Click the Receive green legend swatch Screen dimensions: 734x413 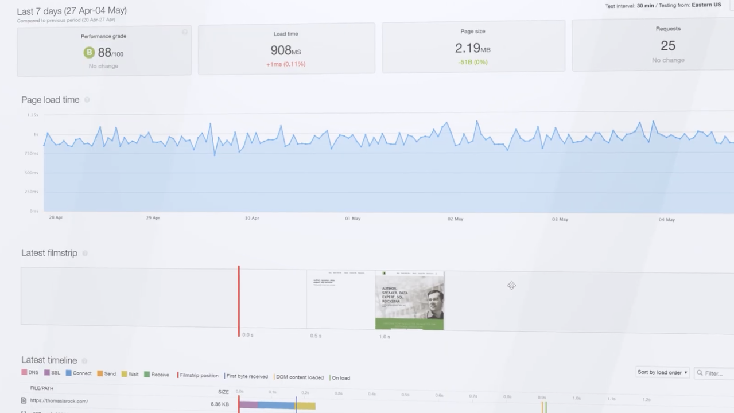147,375
